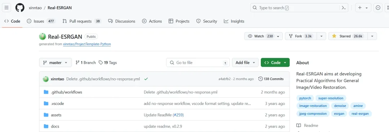Open the master branch selector
Screen dimensions: 389x132
click(x=55, y=63)
